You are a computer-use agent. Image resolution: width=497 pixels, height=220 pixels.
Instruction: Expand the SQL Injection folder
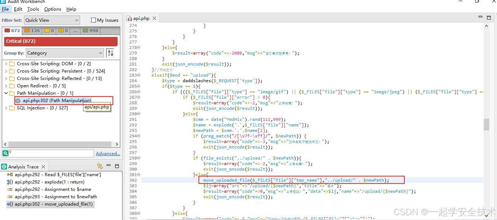click(x=6, y=108)
